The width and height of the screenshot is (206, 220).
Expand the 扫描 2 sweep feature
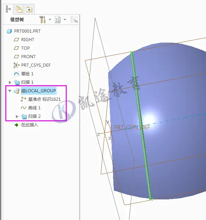point(17,116)
